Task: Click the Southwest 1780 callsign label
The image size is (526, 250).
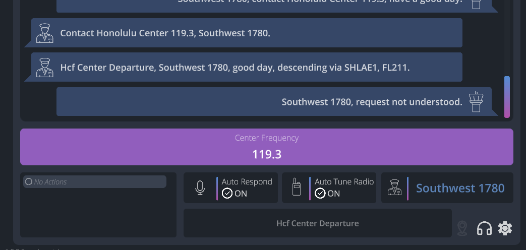Action: click(x=460, y=188)
